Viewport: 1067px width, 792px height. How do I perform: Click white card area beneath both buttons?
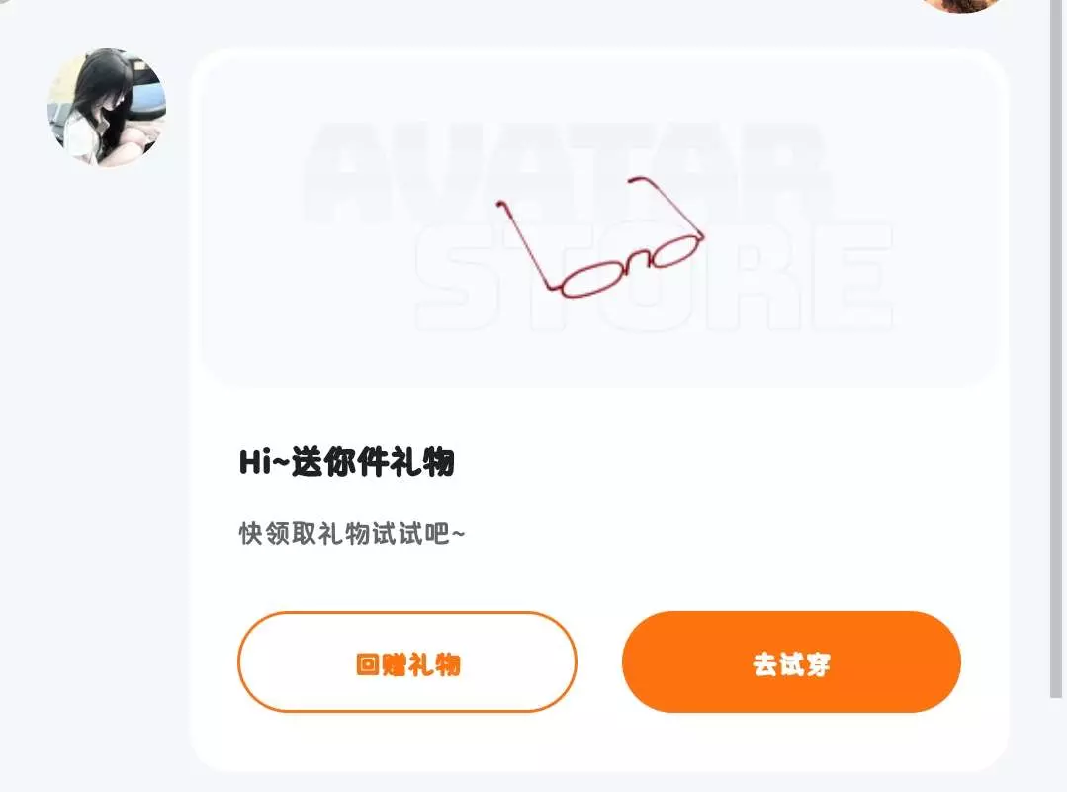pyautogui.click(x=599, y=742)
